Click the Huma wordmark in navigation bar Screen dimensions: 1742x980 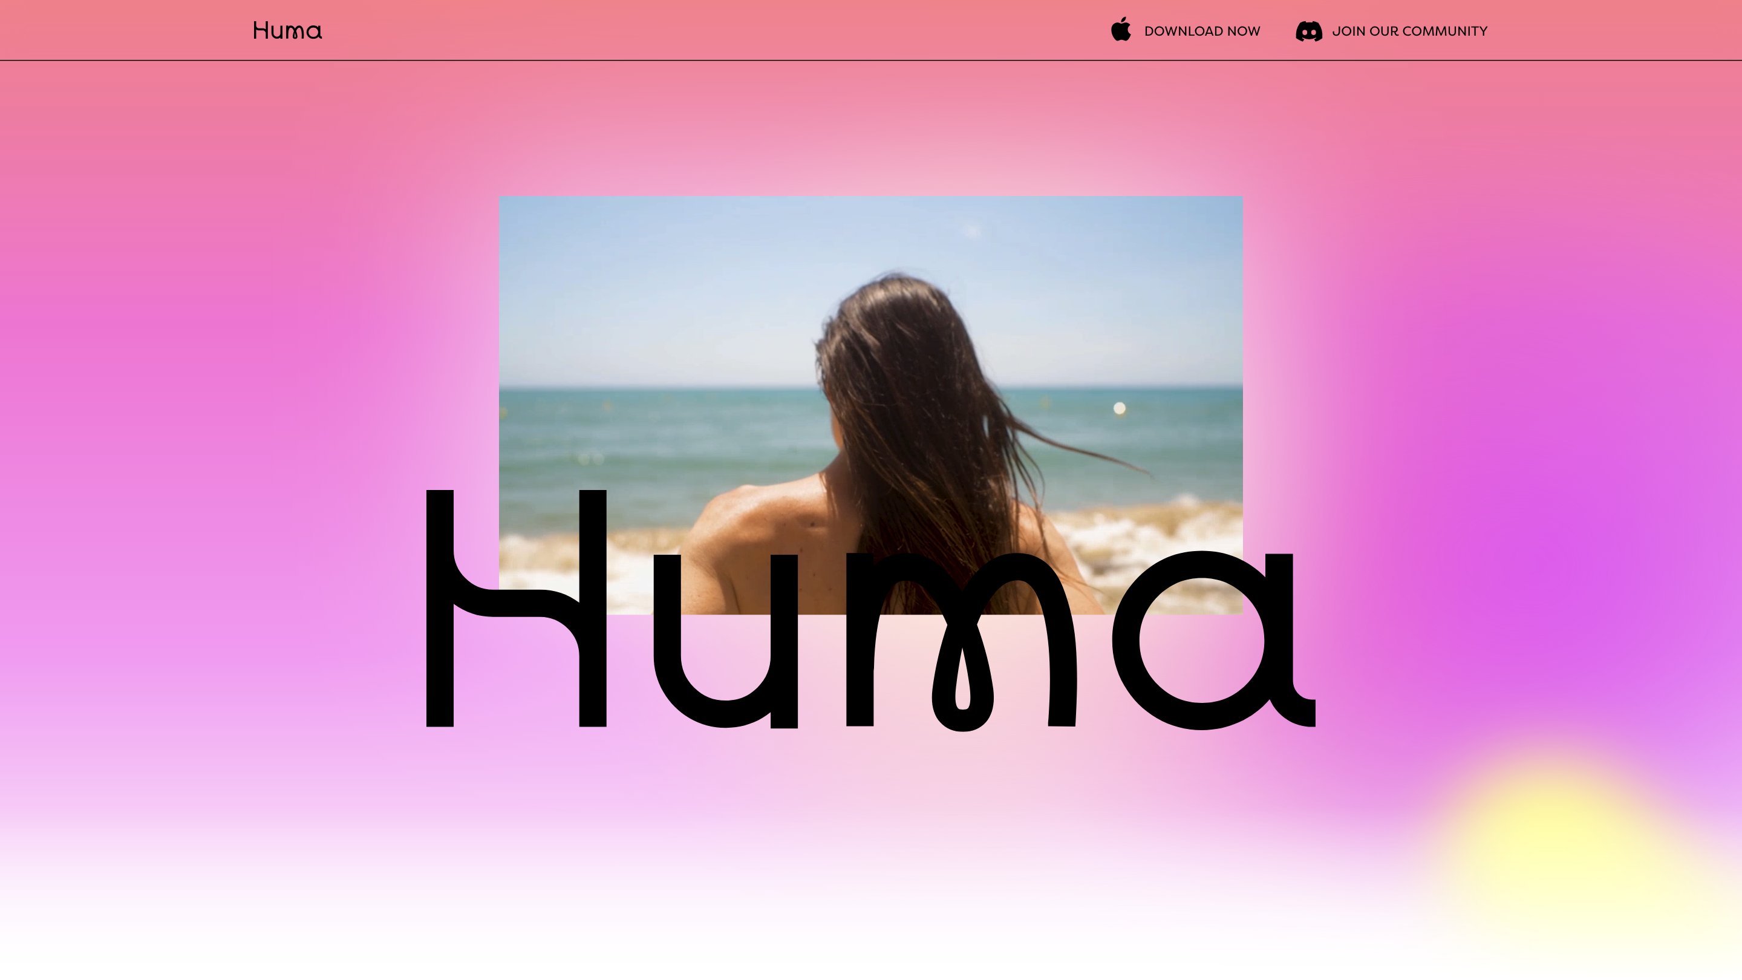[x=287, y=30]
